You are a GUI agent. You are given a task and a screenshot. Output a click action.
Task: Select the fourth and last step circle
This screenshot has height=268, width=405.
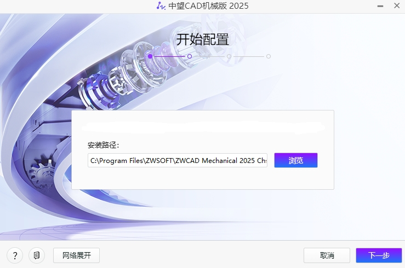[x=269, y=56]
